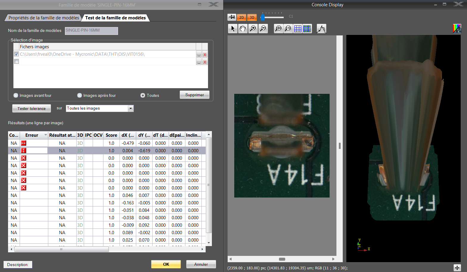This screenshot has height=272, width=467.
Task: Click the C1 channel slider handle
Action: [263, 17]
